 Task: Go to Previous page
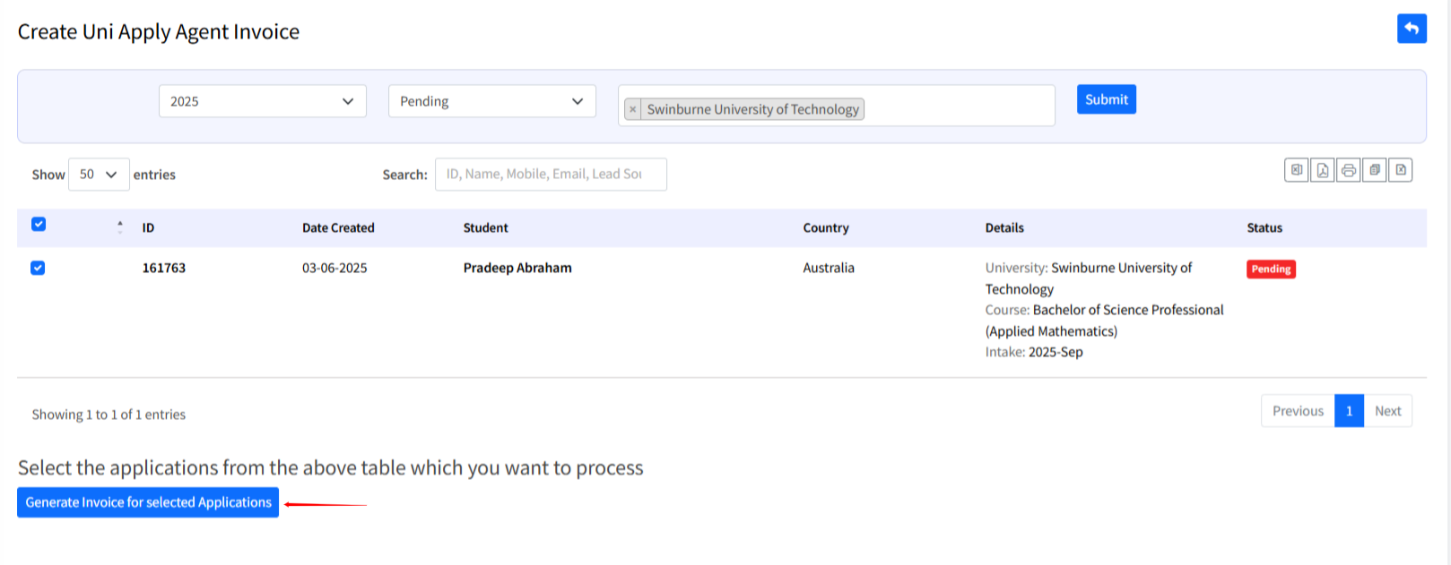pyautogui.click(x=1297, y=411)
